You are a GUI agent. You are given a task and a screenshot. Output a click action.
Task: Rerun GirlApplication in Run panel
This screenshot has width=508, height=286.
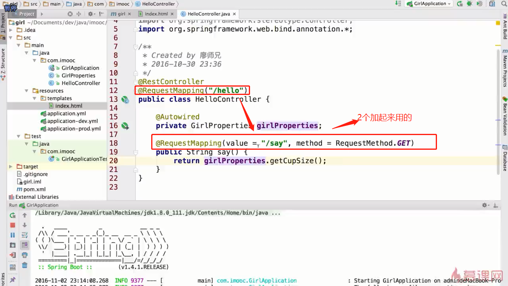[13, 215]
